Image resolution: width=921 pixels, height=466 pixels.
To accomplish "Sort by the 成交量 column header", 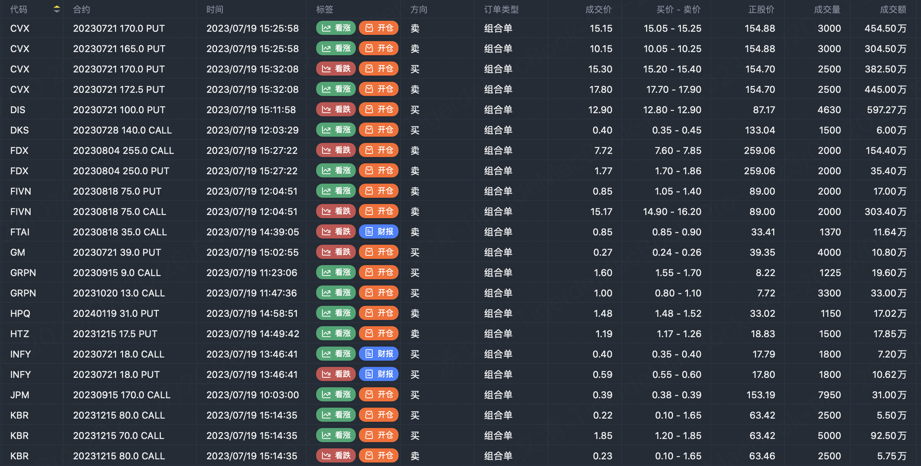I will coord(827,9).
